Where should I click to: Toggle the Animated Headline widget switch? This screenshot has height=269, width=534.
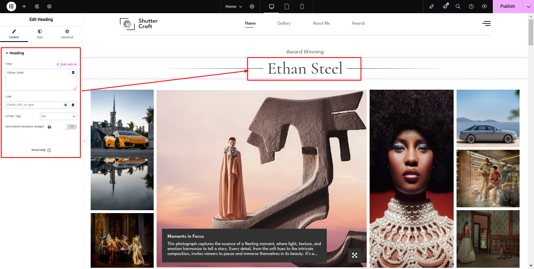click(x=70, y=127)
